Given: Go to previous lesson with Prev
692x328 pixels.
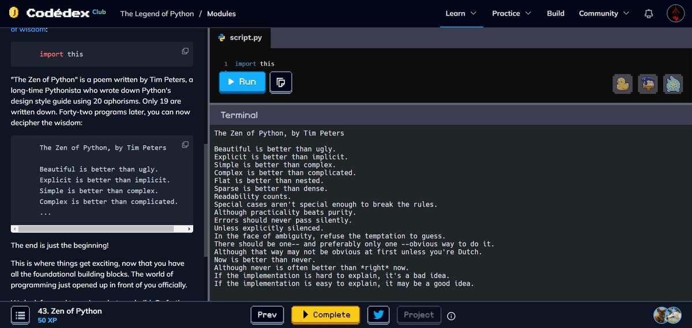Looking at the screenshot, I should click(267, 315).
